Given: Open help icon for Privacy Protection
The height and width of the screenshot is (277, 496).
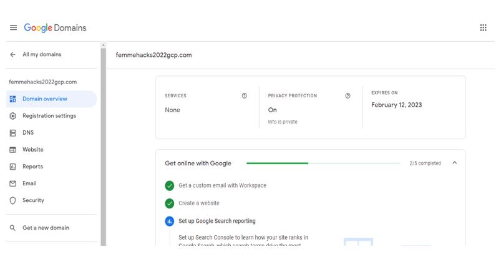Looking at the screenshot, I should coord(348,95).
